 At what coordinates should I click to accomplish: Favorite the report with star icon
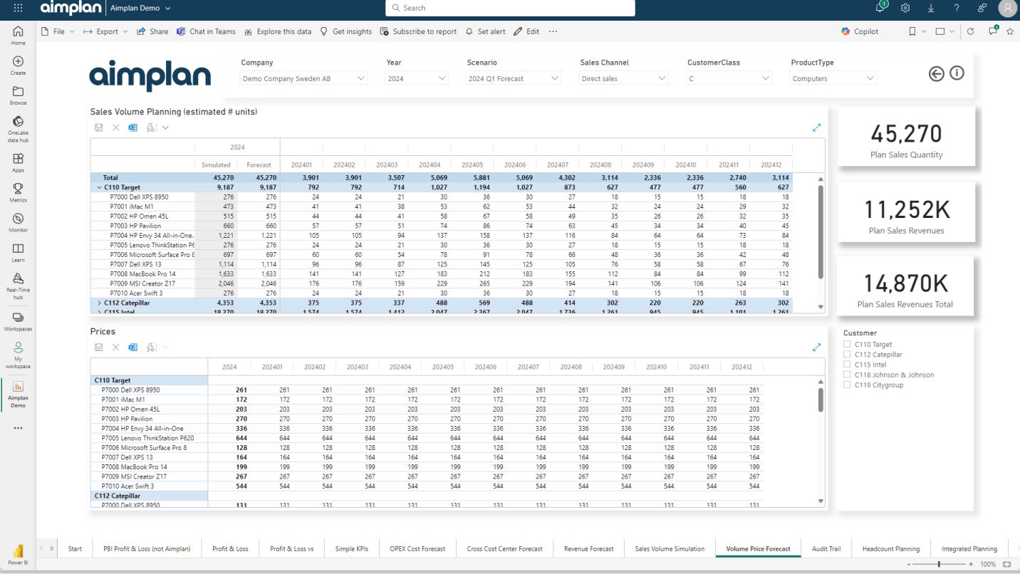tap(1009, 31)
